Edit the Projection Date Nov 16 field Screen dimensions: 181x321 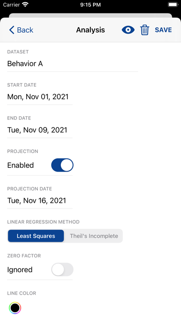40,201
